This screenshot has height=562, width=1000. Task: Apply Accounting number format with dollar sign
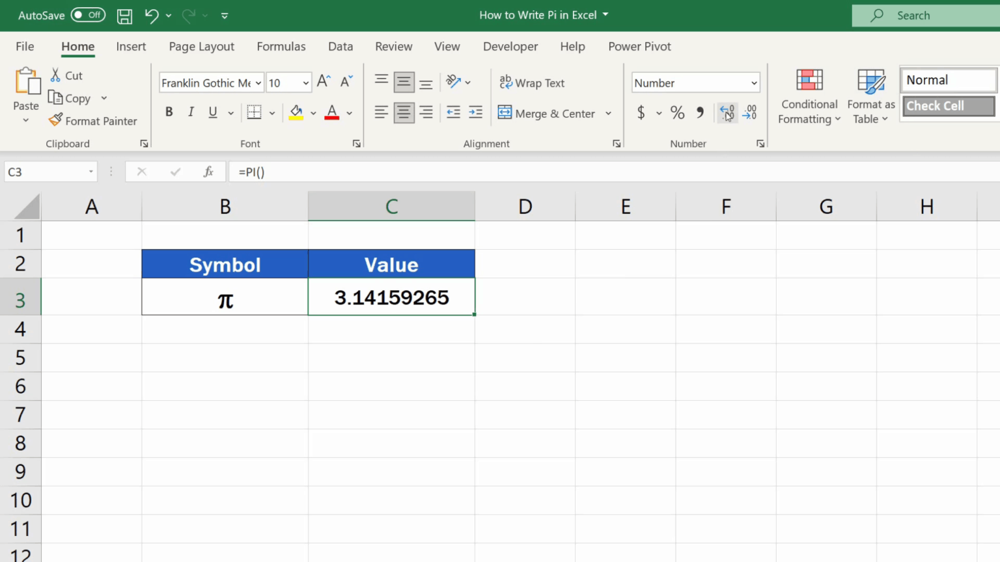click(x=640, y=113)
